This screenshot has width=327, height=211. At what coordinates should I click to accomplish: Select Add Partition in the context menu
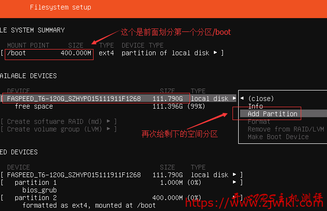click(273, 114)
